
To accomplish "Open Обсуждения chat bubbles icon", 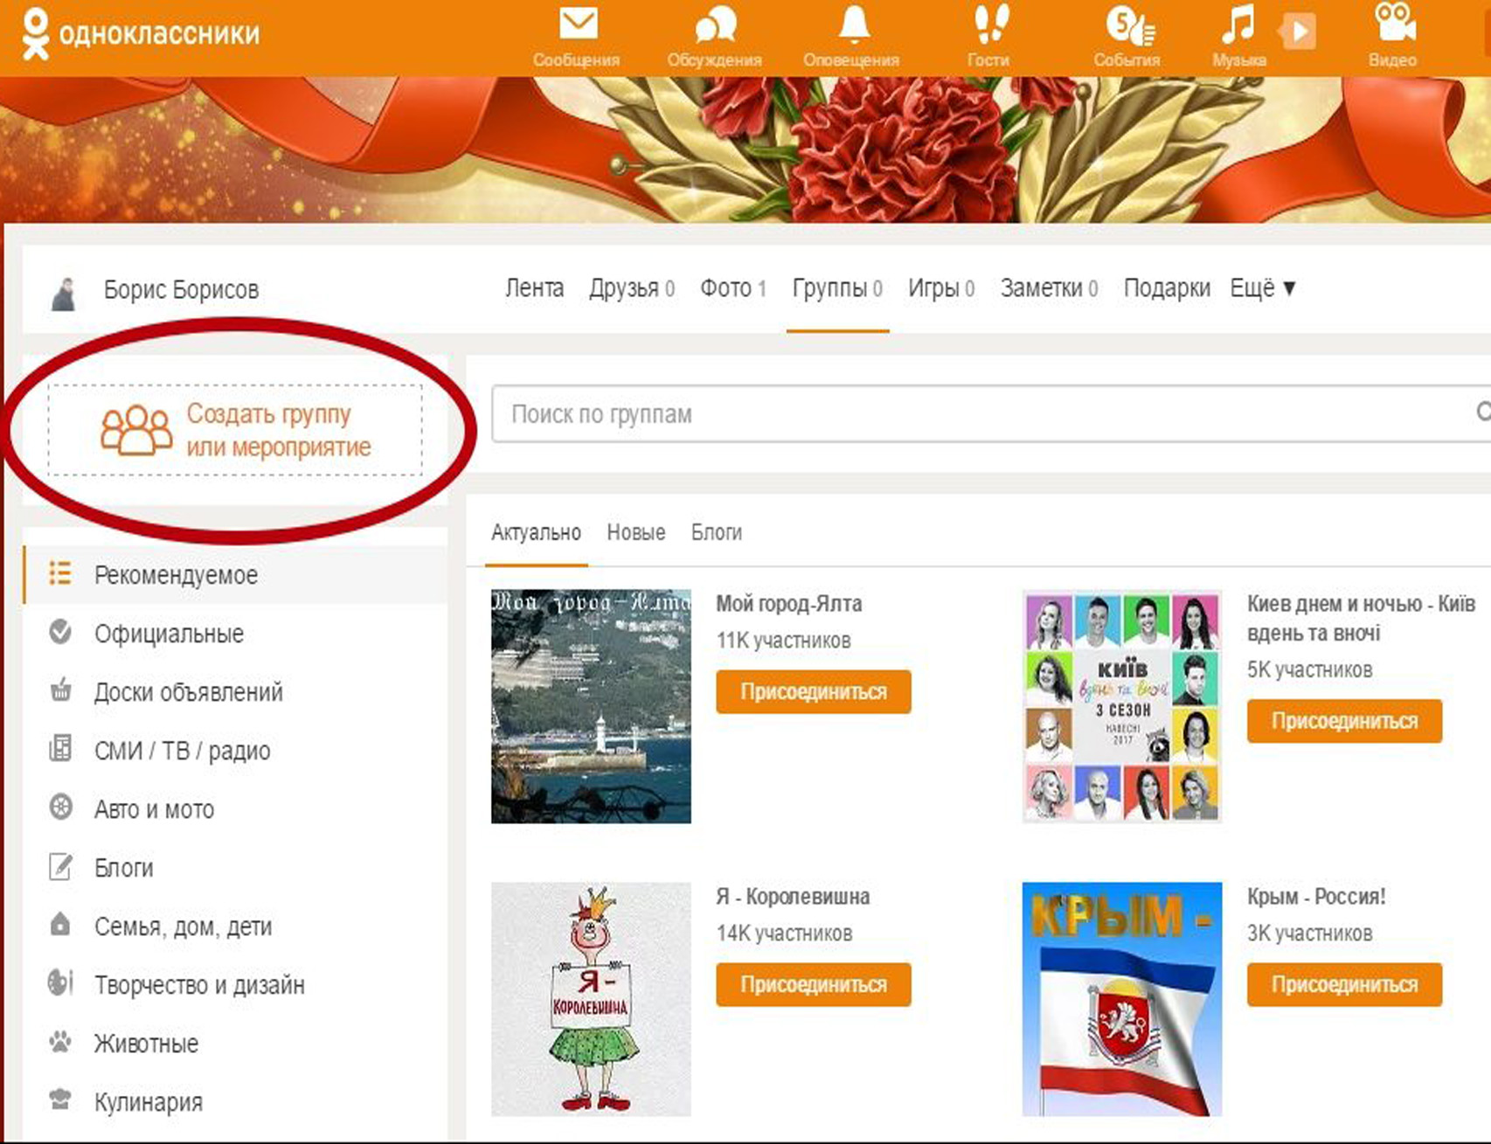I will pyautogui.click(x=715, y=26).
